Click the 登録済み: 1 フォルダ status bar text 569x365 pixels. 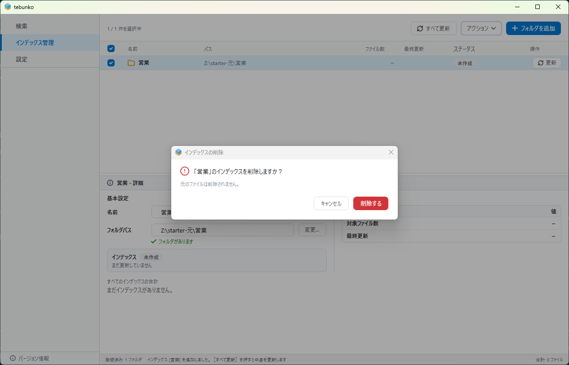(x=124, y=360)
